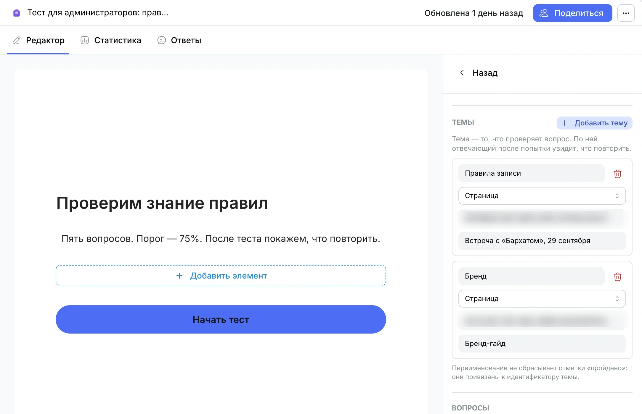The width and height of the screenshot is (642, 414).
Task: Click the ТЕМЫ section heading
Action: point(463,122)
